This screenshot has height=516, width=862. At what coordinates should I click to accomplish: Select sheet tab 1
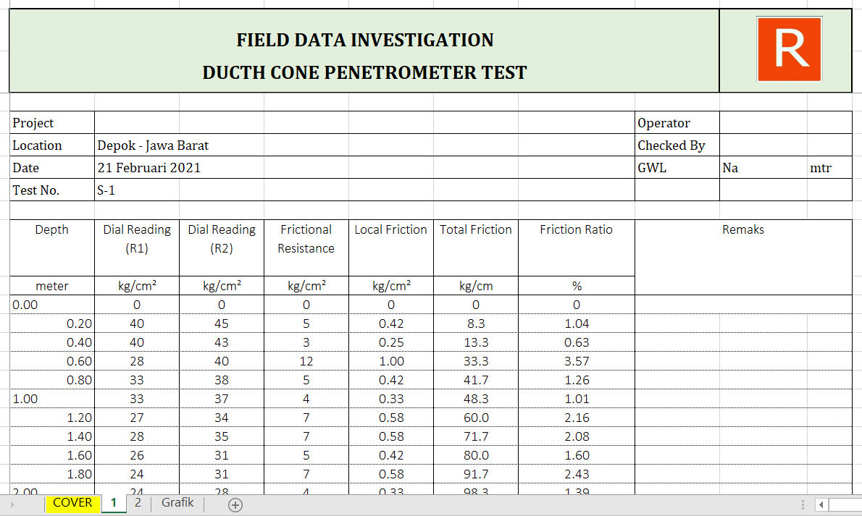(113, 503)
